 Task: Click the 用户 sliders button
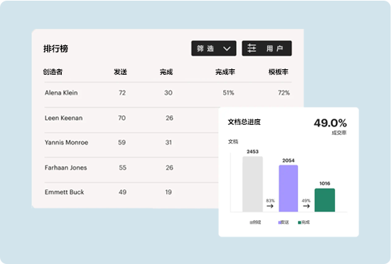266,48
